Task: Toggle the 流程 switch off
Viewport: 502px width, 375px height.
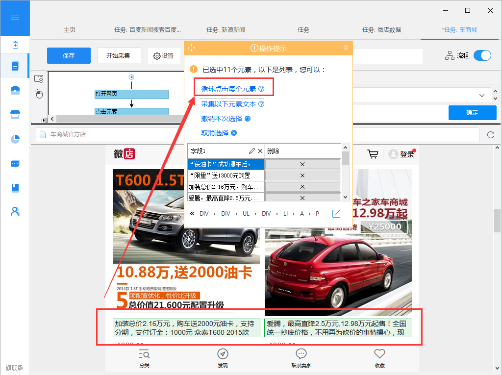Action: point(482,55)
